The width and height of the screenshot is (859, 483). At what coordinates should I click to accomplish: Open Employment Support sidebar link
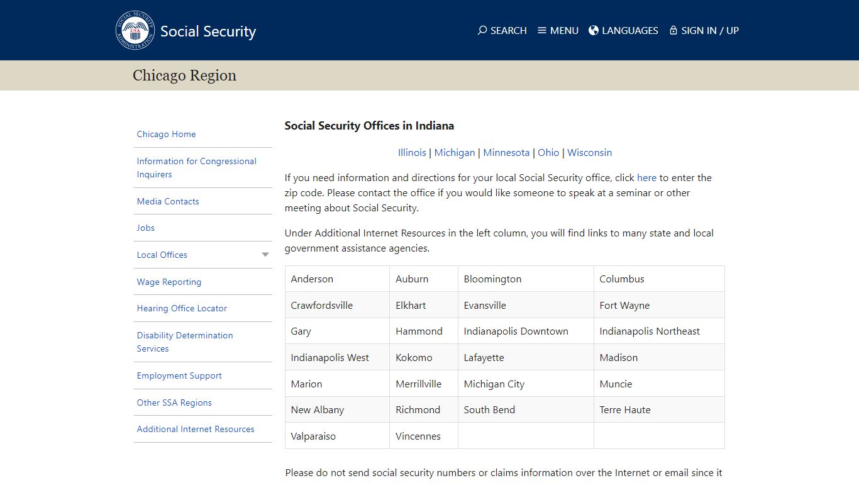(x=179, y=375)
